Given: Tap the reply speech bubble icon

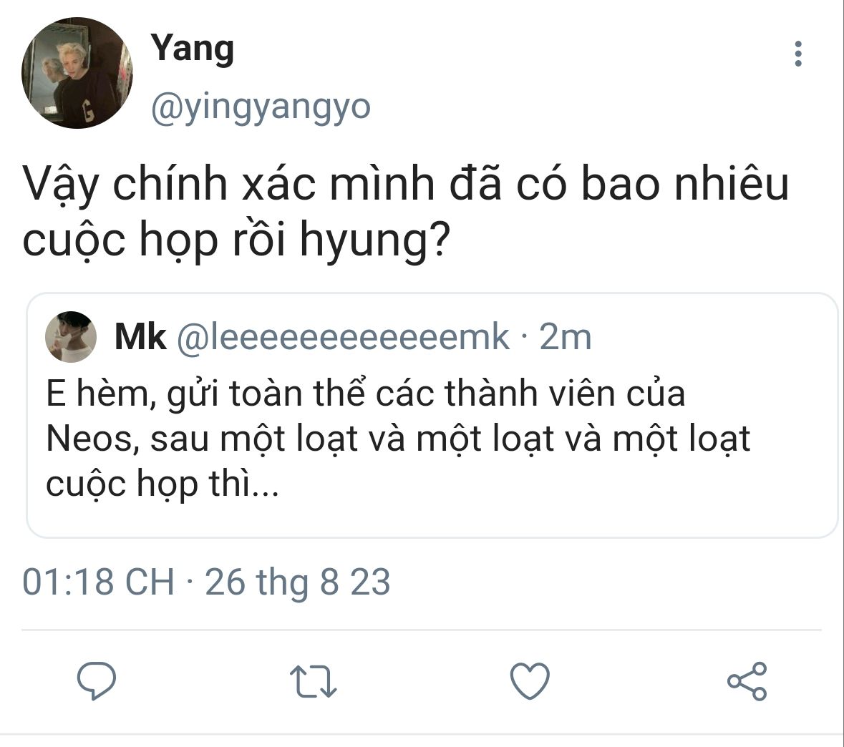Looking at the screenshot, I should (x=97, y=680).
